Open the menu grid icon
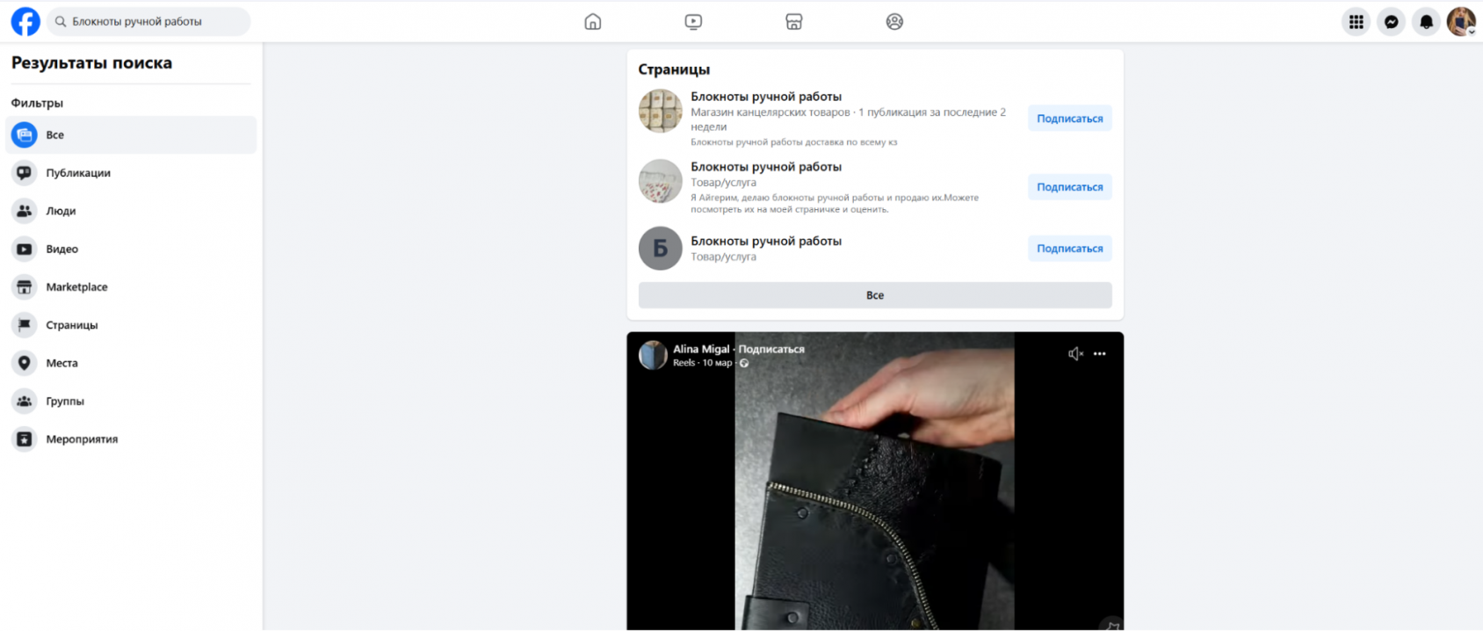The width and height of the screenshot is (1483, 631). [1356, 22]
